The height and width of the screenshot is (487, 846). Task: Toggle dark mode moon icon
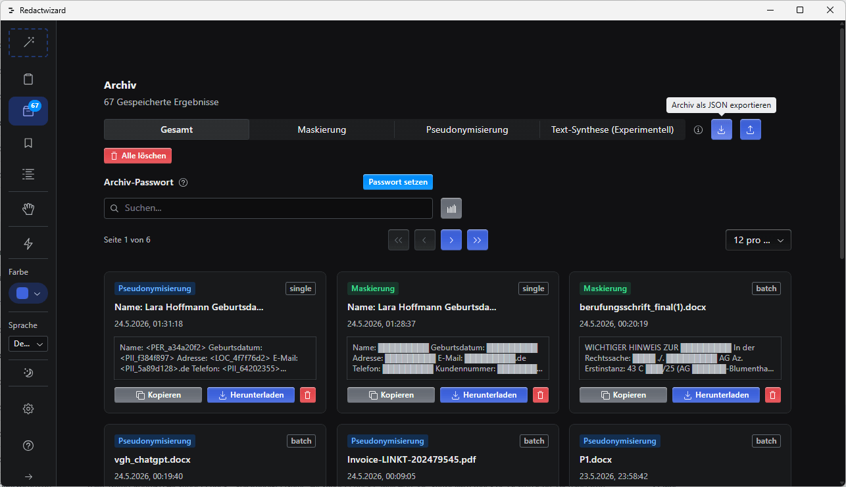tap(28, 373)
